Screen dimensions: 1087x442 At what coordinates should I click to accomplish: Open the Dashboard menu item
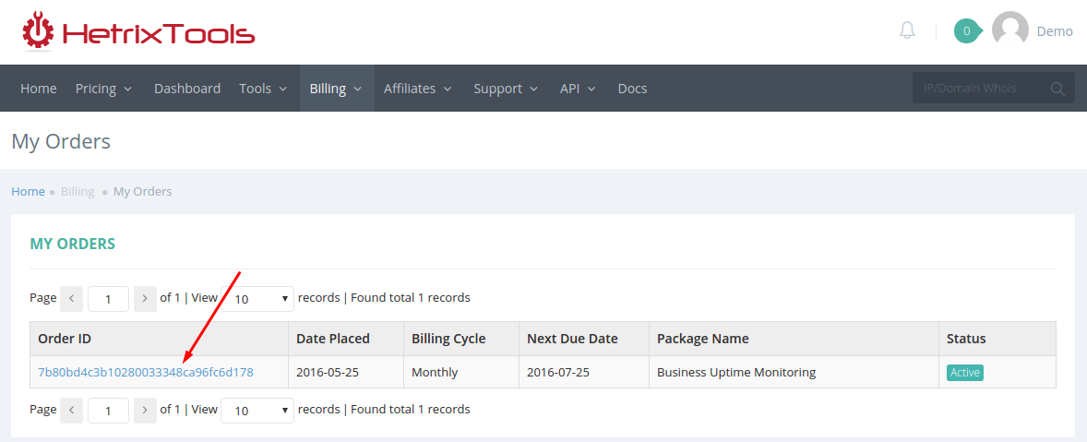click(x=187, y=89)
